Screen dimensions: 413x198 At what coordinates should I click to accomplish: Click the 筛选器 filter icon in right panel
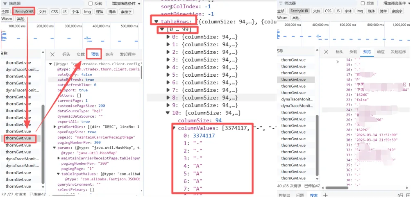point(281,3)
